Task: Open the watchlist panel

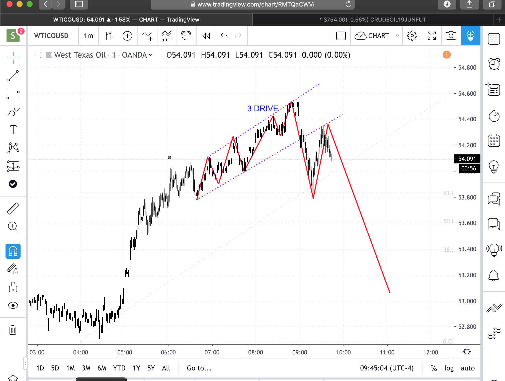Action: tap(494, 39)
